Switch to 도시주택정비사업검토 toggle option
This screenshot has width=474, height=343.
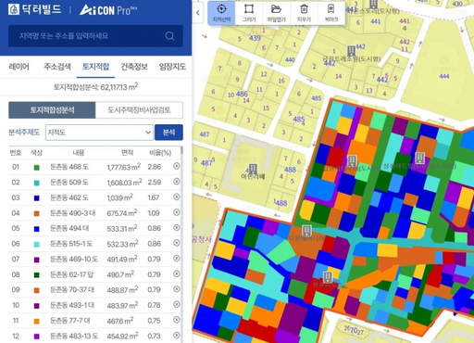[x=139, y=110]
